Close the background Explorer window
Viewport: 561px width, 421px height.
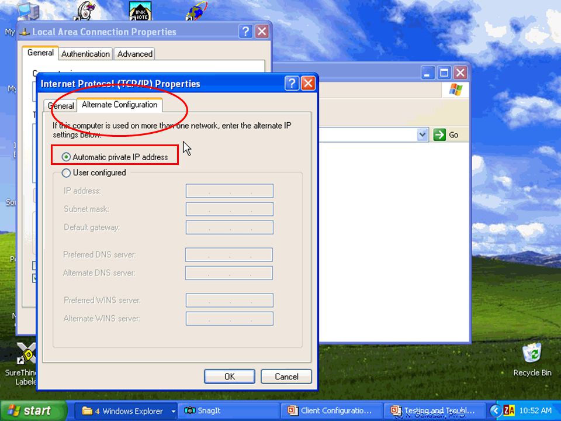(460, 73)
